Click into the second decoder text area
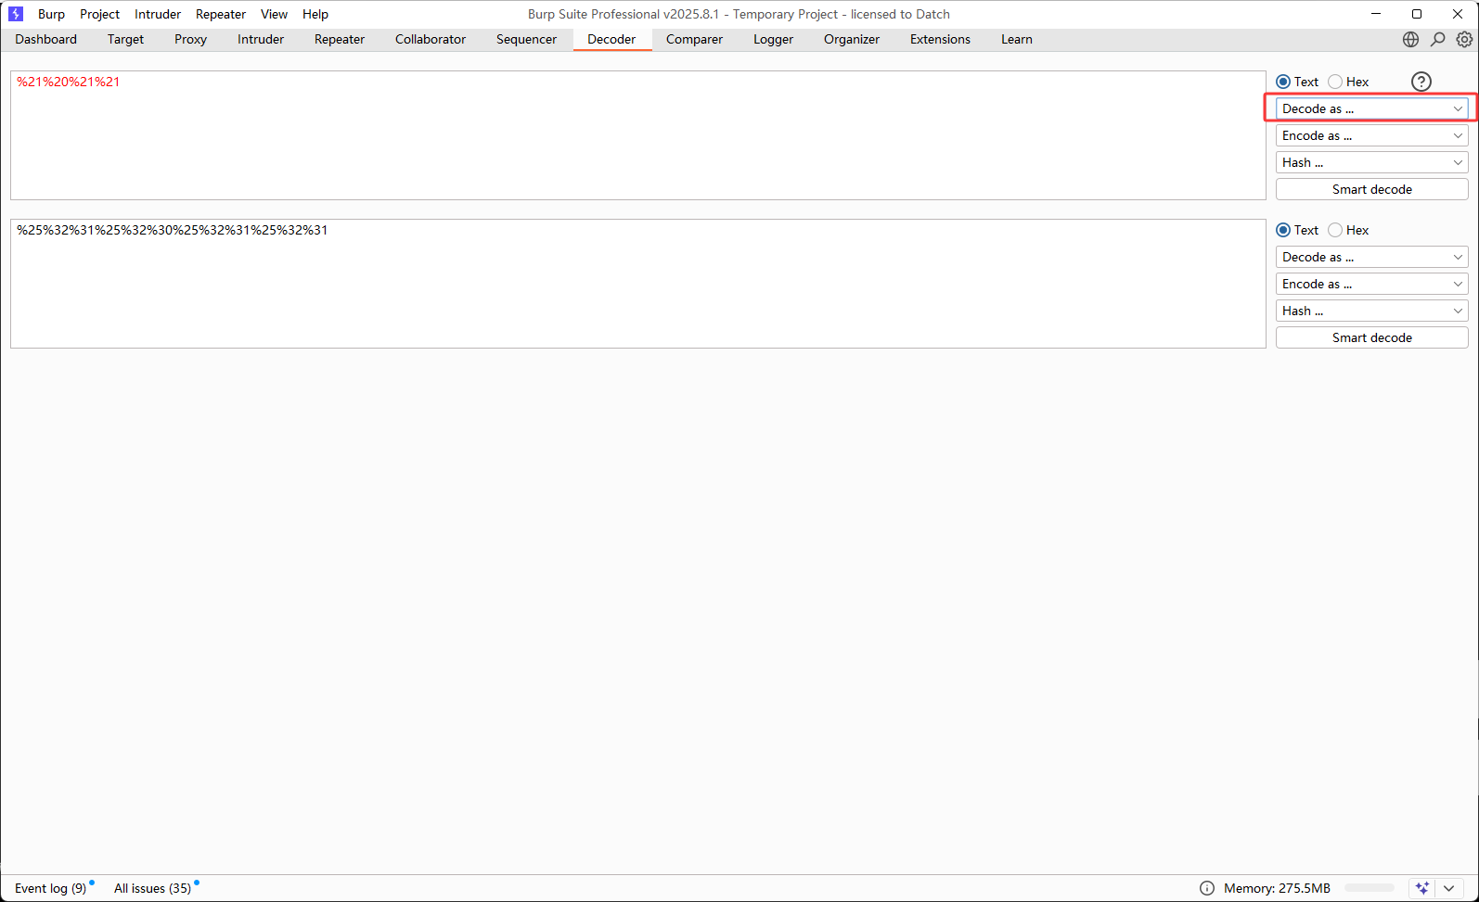Image resolution: width=1479 pixels, height=902 pixels. pyautogui.click(x=638, y=284)
